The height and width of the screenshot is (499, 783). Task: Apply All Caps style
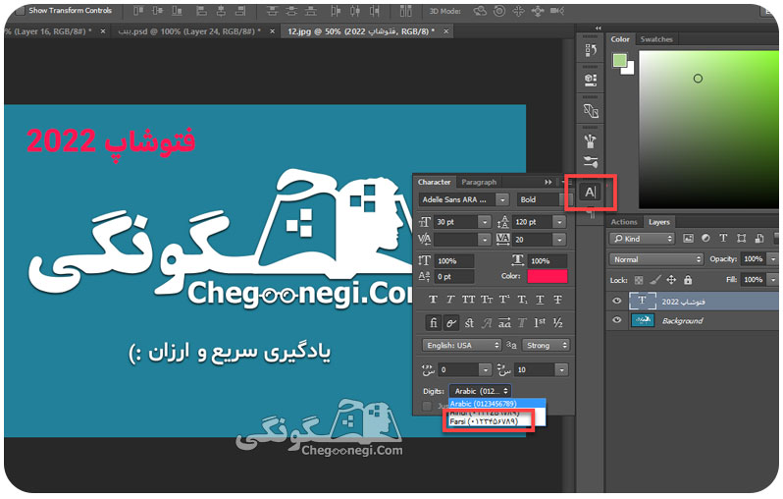click(x=468, y=300)
